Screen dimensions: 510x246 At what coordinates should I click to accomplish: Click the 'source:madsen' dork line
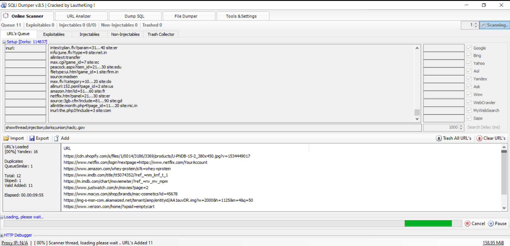point(64,77)
